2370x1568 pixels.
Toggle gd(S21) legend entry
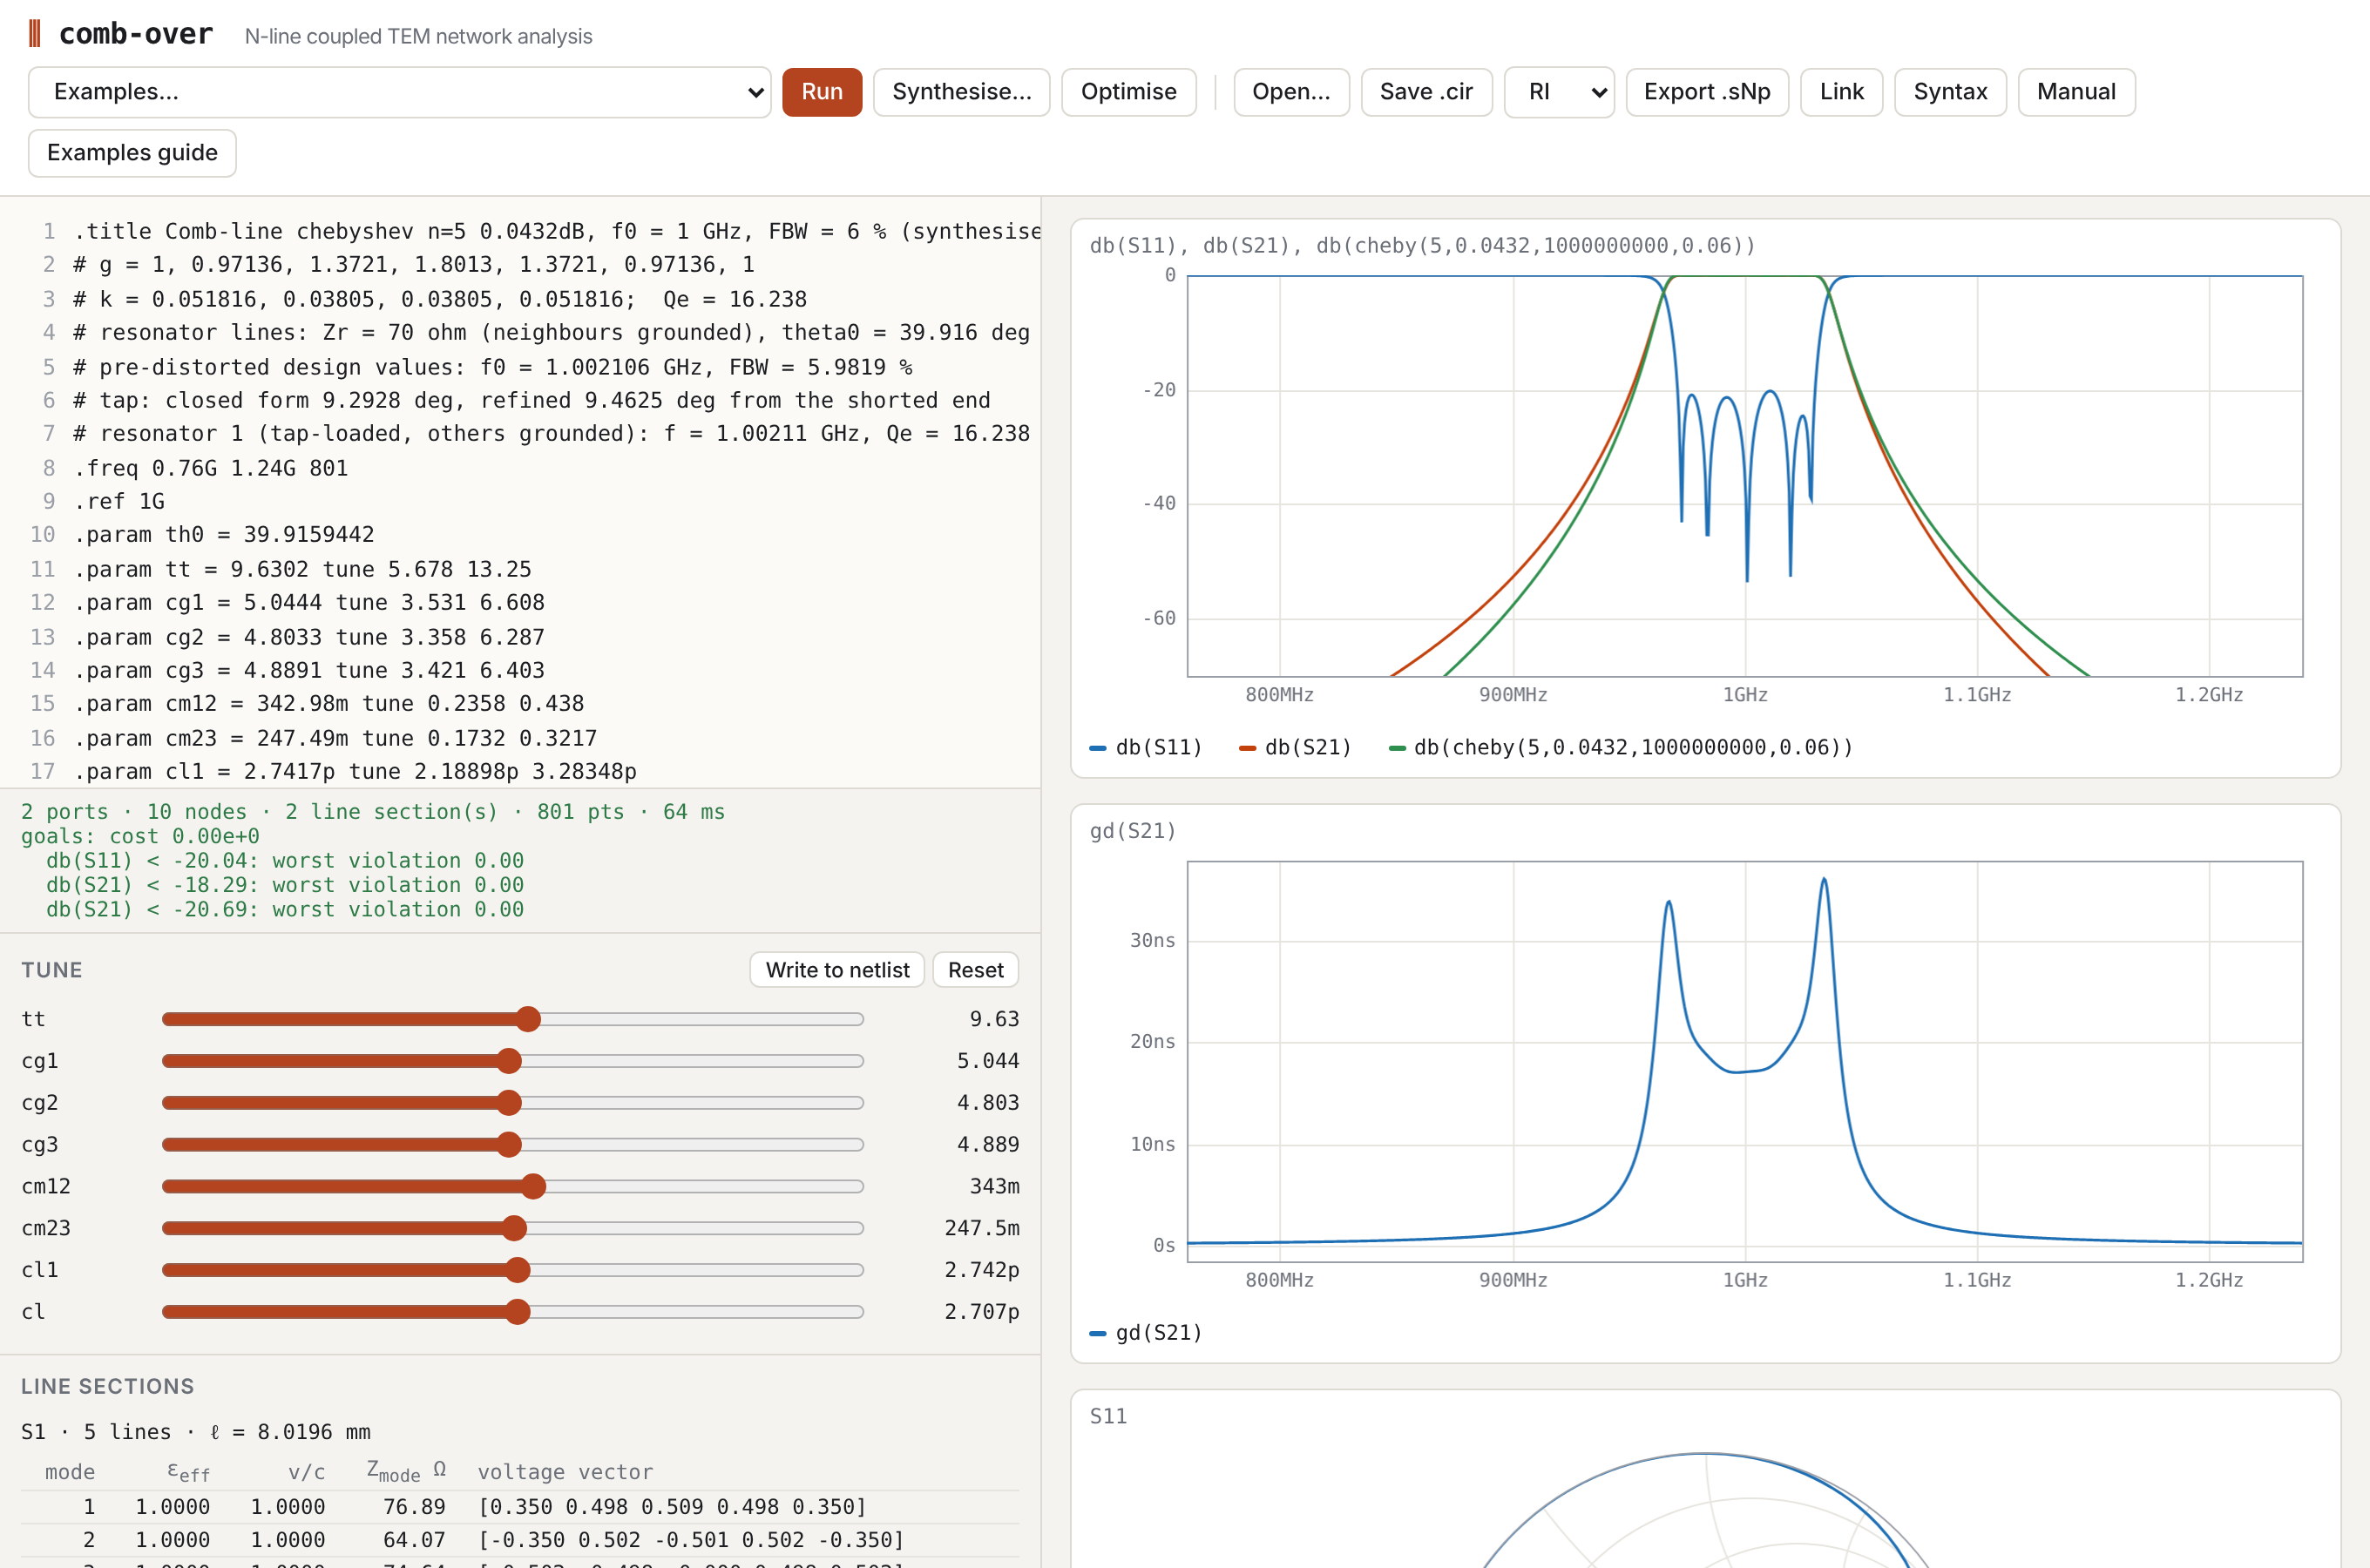[x=1146, y=1332]
